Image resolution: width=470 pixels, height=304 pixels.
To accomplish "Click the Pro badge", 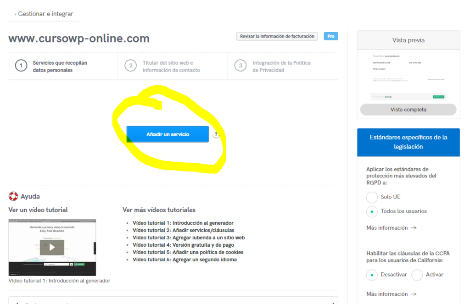I will tap(331, 36).
